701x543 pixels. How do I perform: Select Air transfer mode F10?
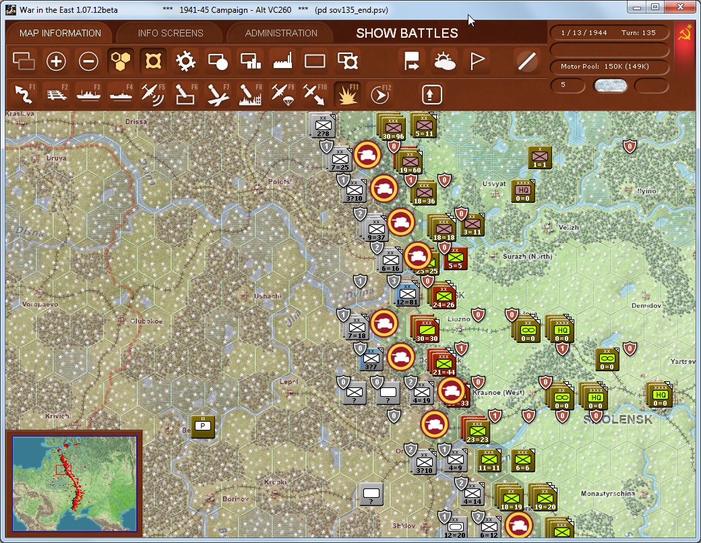(x=315, y=94)
